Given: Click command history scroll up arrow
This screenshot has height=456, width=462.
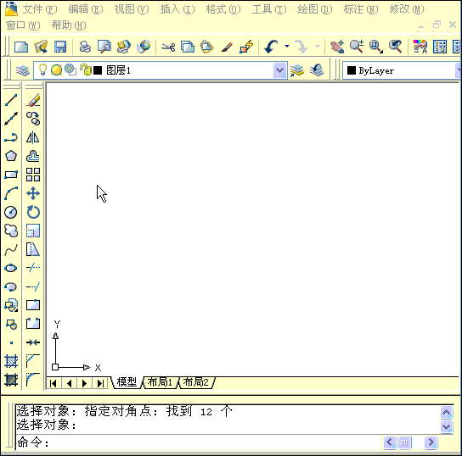Looking at the screenshot, I should click(447, 412).
